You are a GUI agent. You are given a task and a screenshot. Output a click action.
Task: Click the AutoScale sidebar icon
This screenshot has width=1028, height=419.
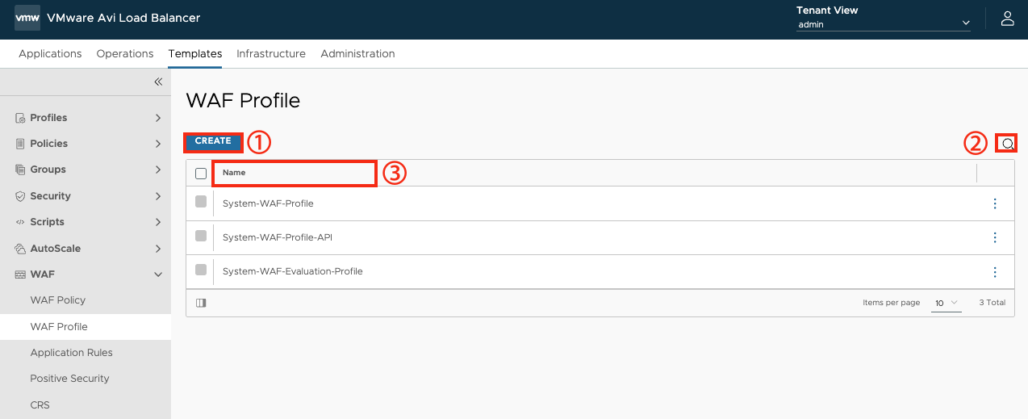21,249
